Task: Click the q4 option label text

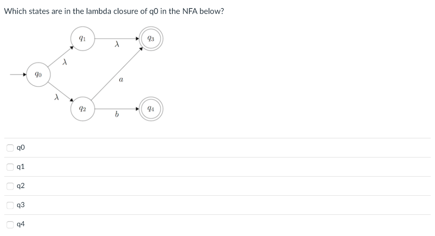Action: pyautogui.click(x=21, y=224)
